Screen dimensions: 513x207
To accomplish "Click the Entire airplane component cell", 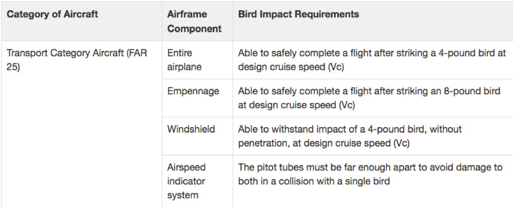I will coord(197,60).
